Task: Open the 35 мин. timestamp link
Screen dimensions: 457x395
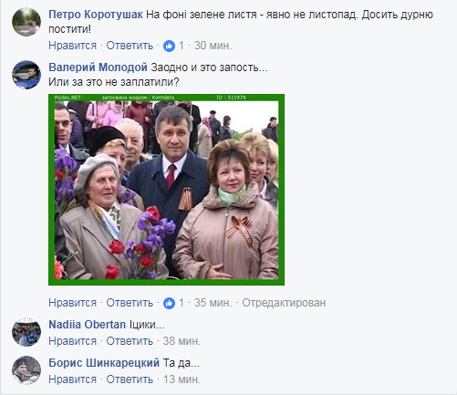Action: (x=213, y=303)
